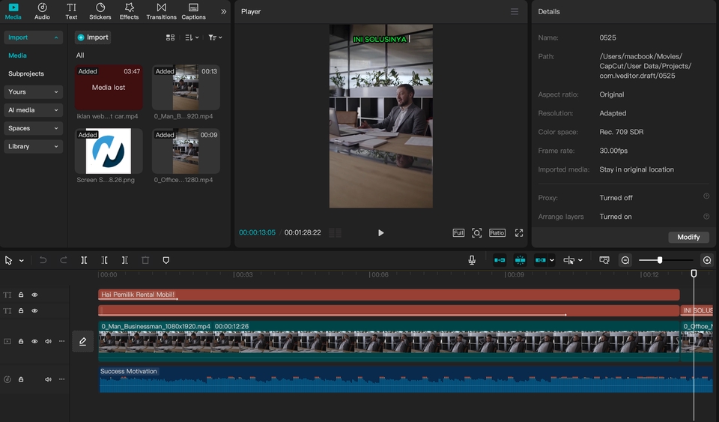Switch to the Transitions tab
719x422 pixels.
161,11
